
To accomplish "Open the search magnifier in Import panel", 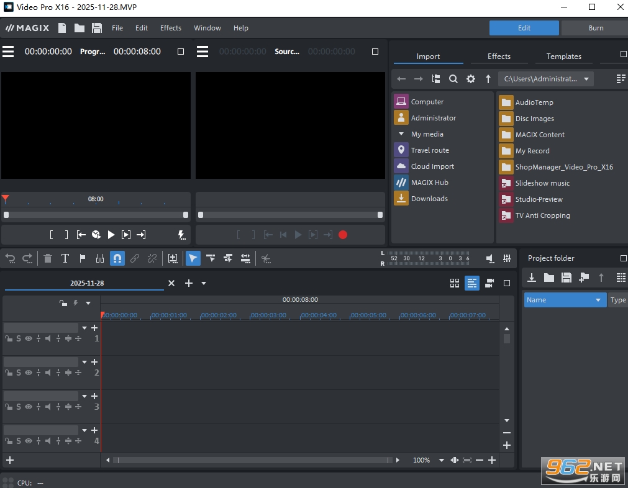I will pyautogui.click(x=453, y=79).
